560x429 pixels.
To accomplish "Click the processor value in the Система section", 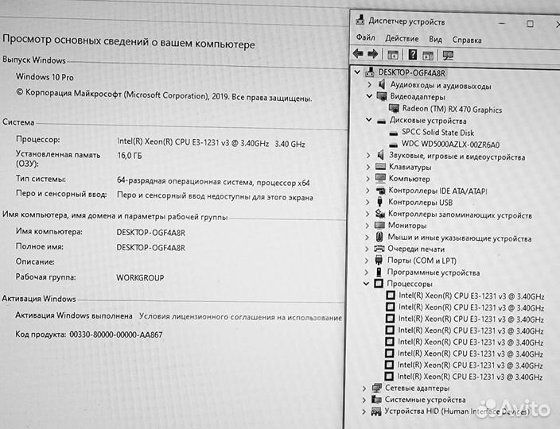I will [211, 143].
